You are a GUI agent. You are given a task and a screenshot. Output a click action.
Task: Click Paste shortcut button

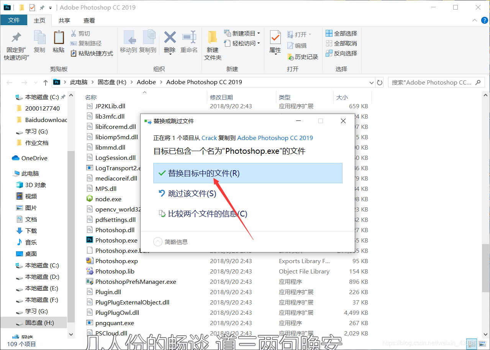92,53
